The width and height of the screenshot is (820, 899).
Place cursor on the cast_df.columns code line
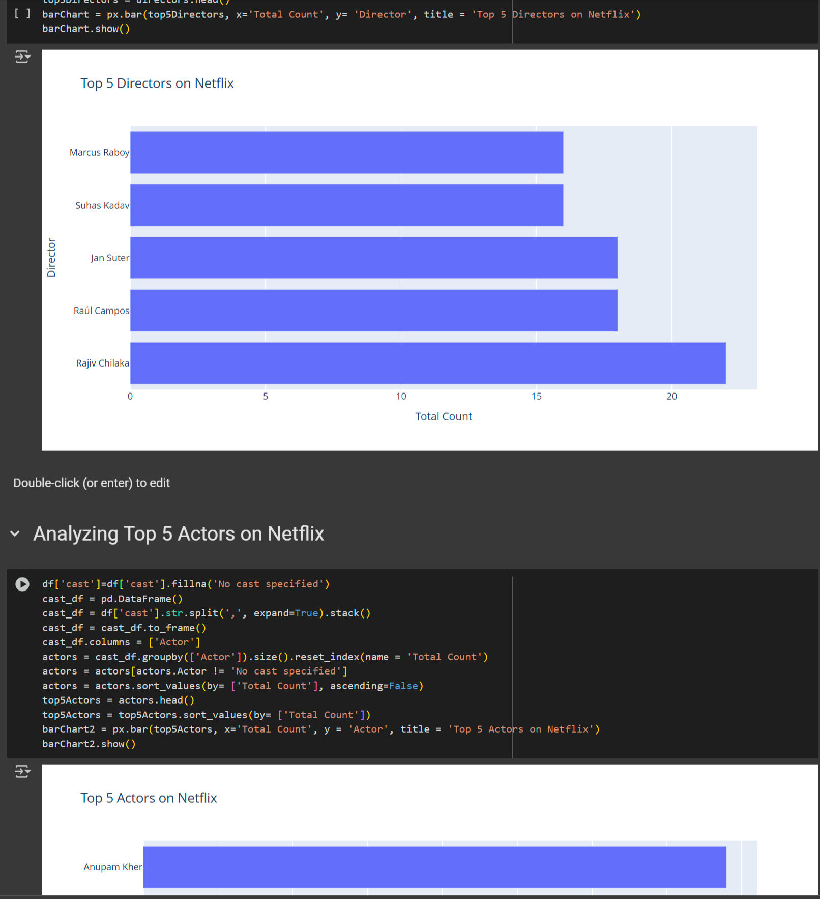(121, 642)
